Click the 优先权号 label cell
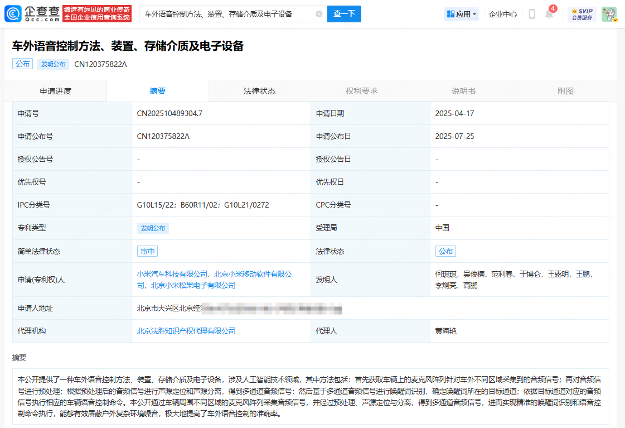The height and width of the screenshot is (428, 625). pos(72,182)
